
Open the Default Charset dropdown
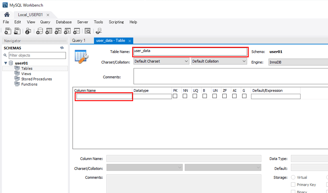pos(161,61)
